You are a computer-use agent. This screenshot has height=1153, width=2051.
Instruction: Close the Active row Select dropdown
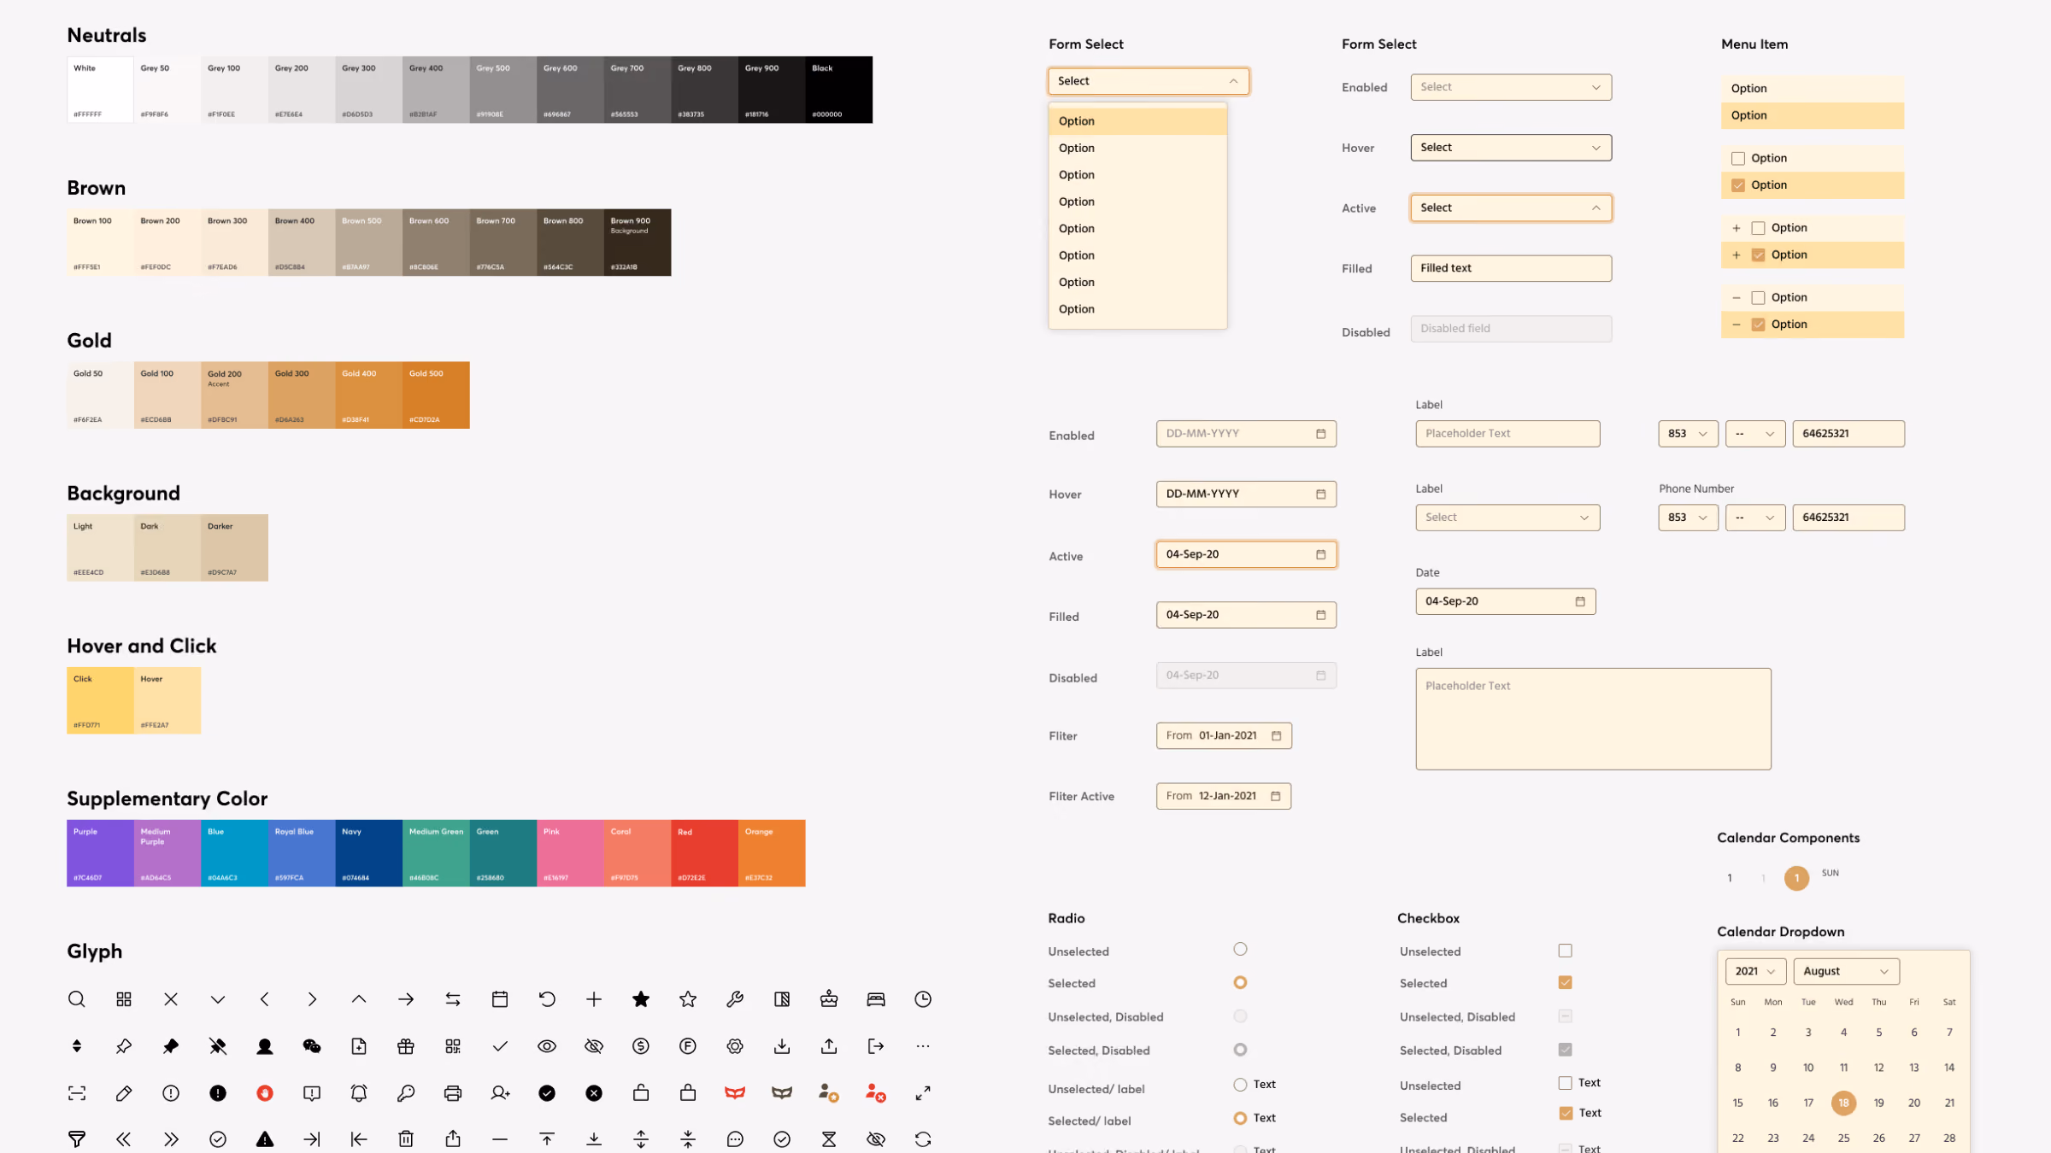pyautogui.click(x=1511, y=208)
